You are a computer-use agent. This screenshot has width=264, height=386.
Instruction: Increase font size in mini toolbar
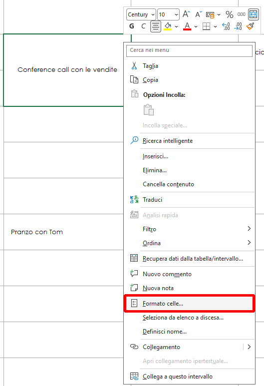[x=186, y=14]
